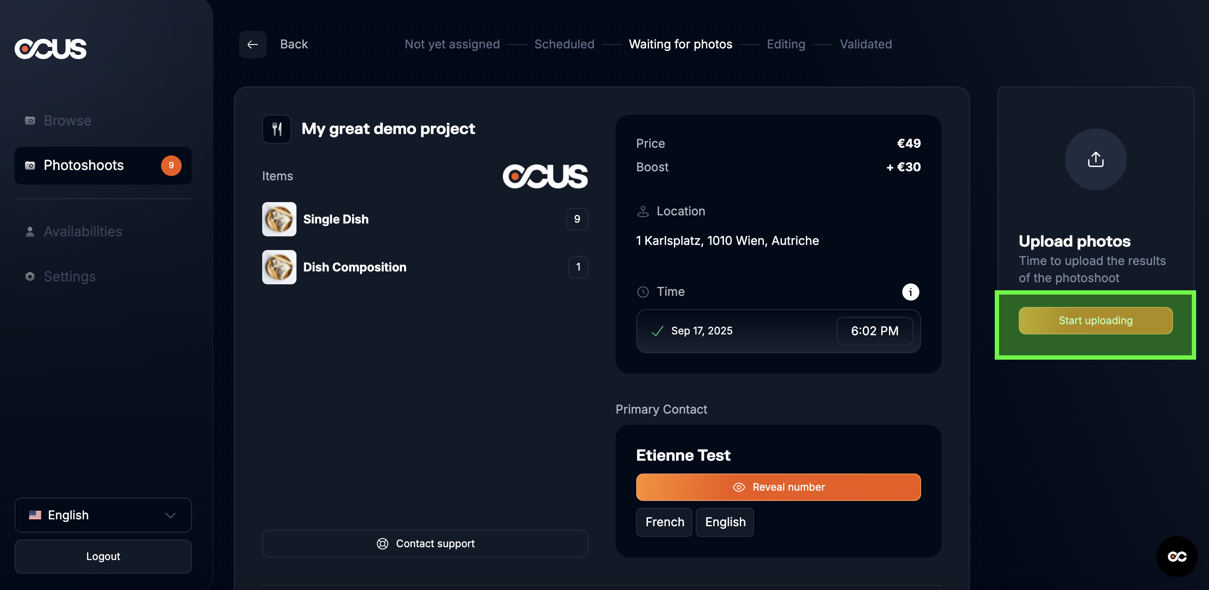Click the upload icon above Upload photos
The image size is (1209, 590).
[x=1095, y=159]
